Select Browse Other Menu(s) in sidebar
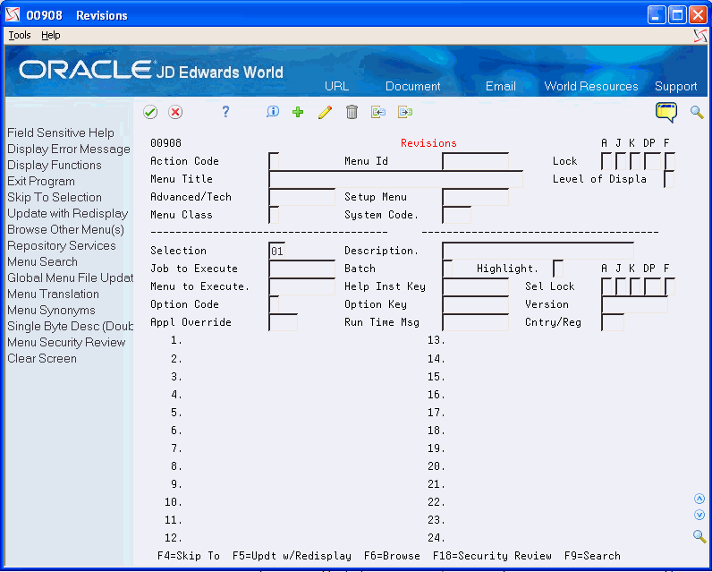The height and width of the screenshot is (572, 712). (x=66, y=229)
